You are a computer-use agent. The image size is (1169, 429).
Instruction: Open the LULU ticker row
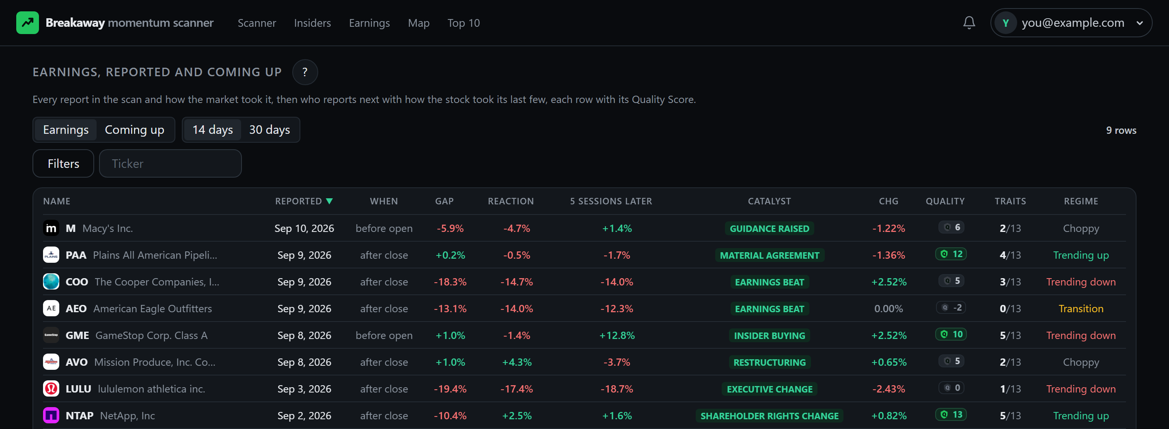coord(584,388)
